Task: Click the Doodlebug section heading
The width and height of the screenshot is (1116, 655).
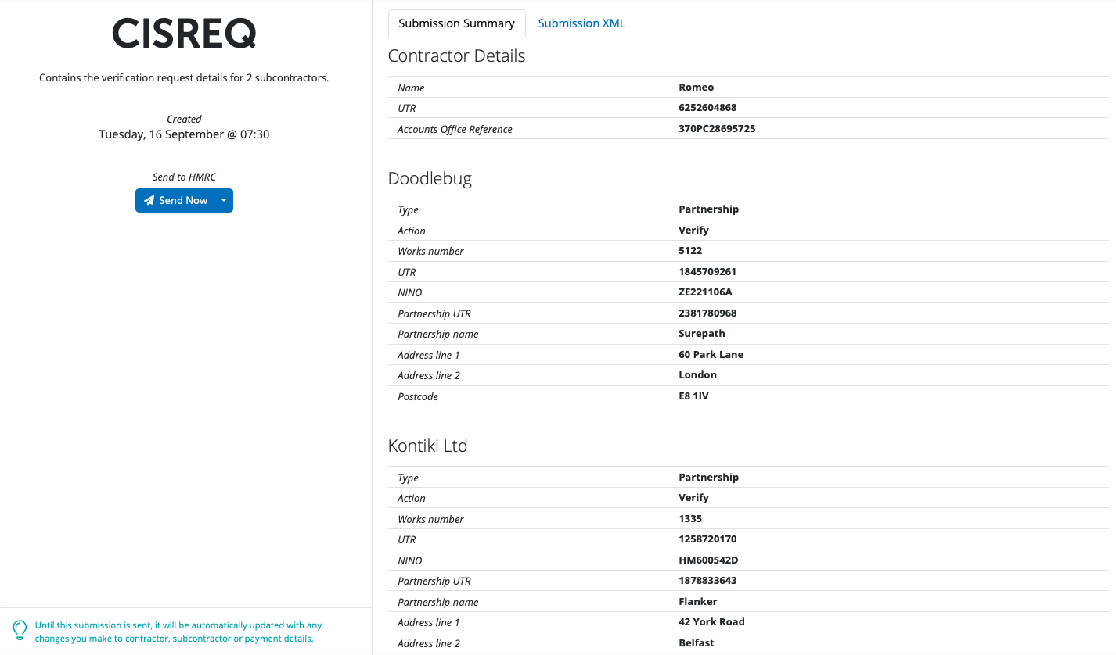Action: click(430, 179)
